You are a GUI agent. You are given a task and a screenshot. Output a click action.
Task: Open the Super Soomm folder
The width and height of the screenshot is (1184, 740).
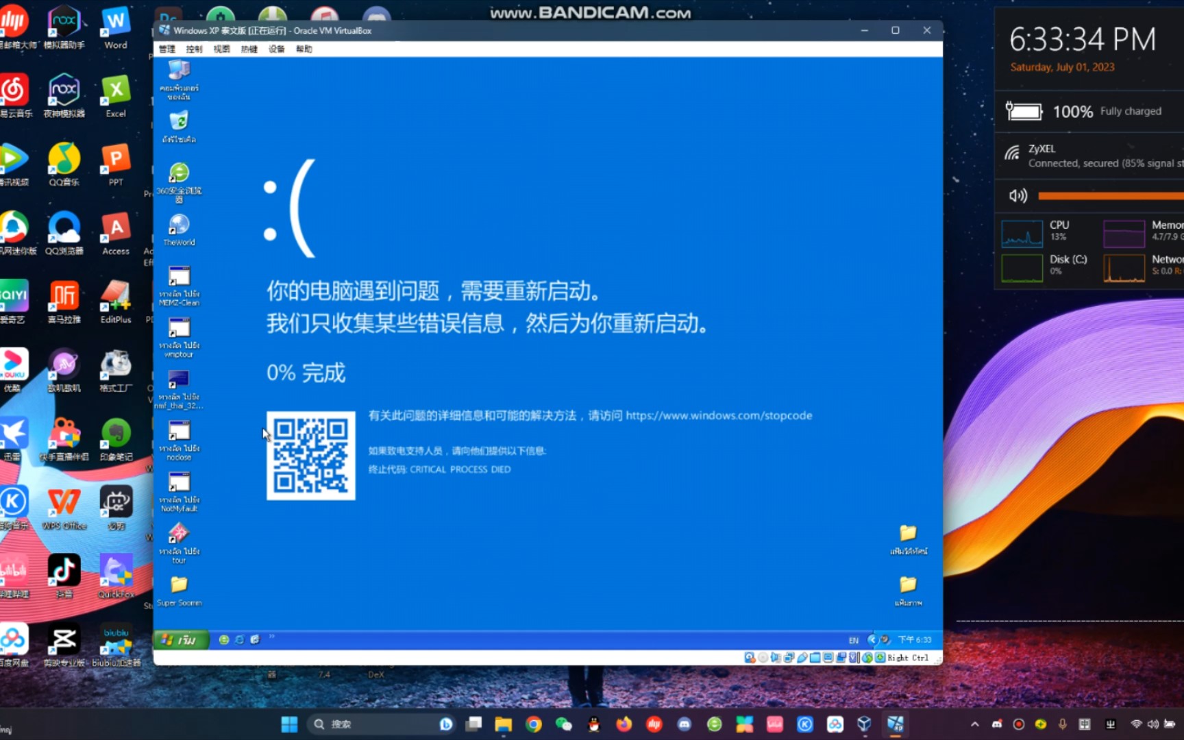(x=179, y=591)
